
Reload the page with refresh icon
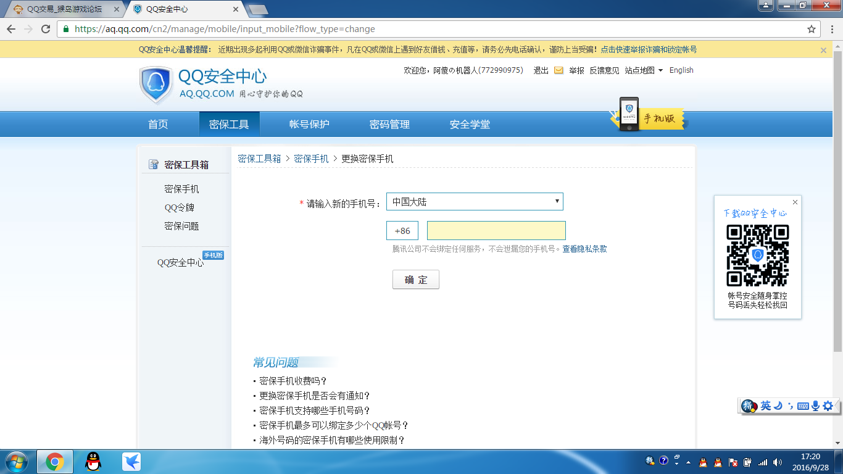(46, 29)
